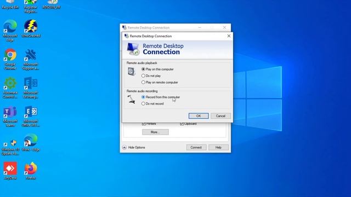Collapse settings with Hide Options

[x=134, y=147]
